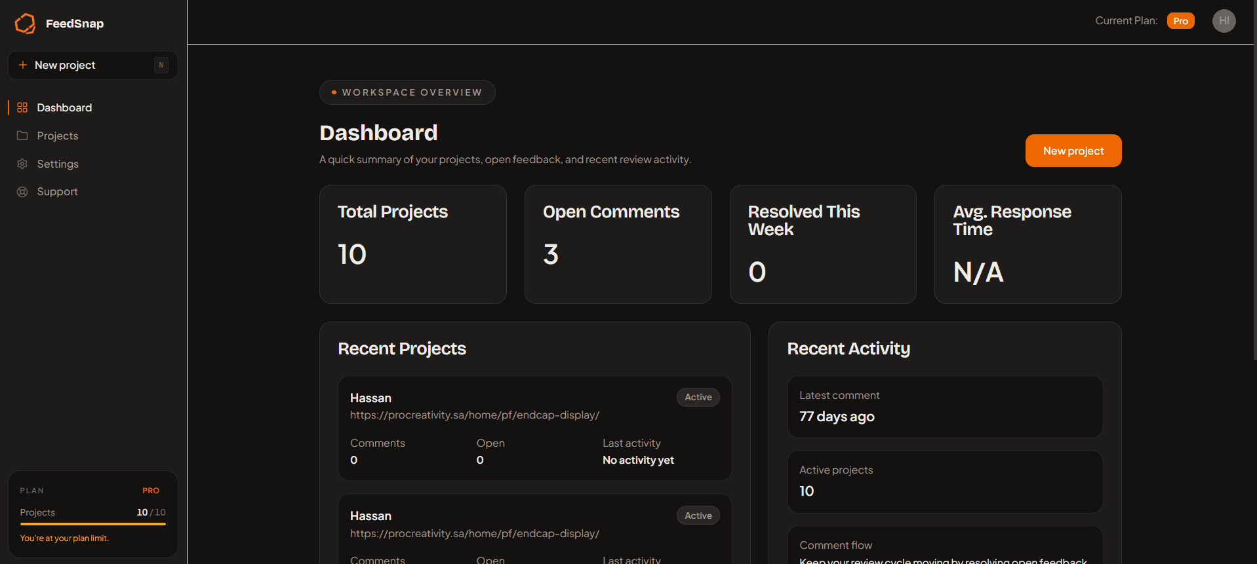Click the Recent Activity heading
This screenshot has height=564, width=1257.
(x=848, y=348)
